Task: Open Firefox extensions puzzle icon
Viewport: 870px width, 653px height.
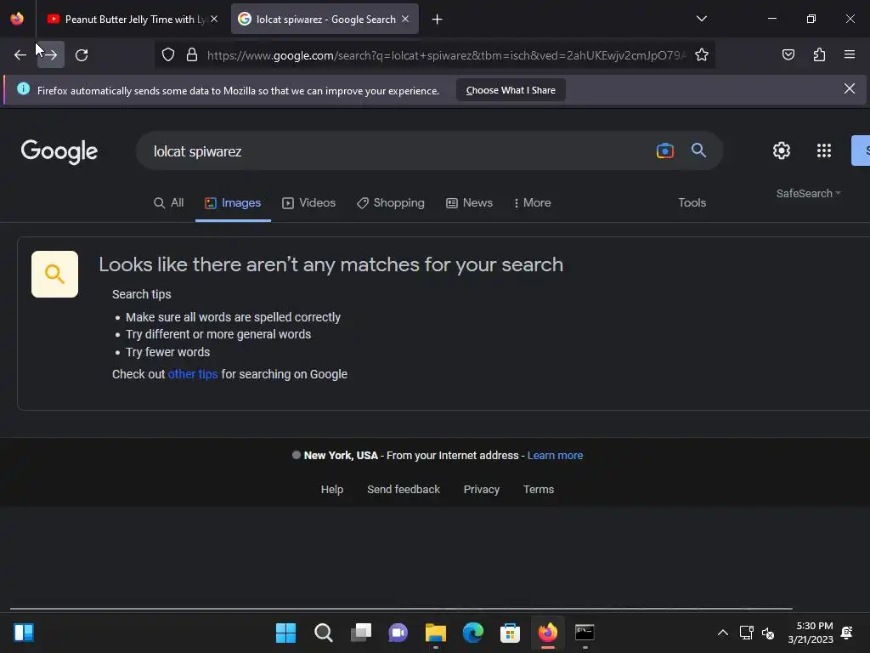Action: pos(819,55)
